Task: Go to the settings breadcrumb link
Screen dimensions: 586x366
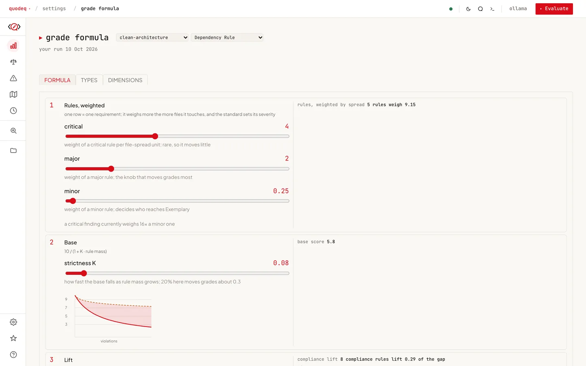Action: 54,9
